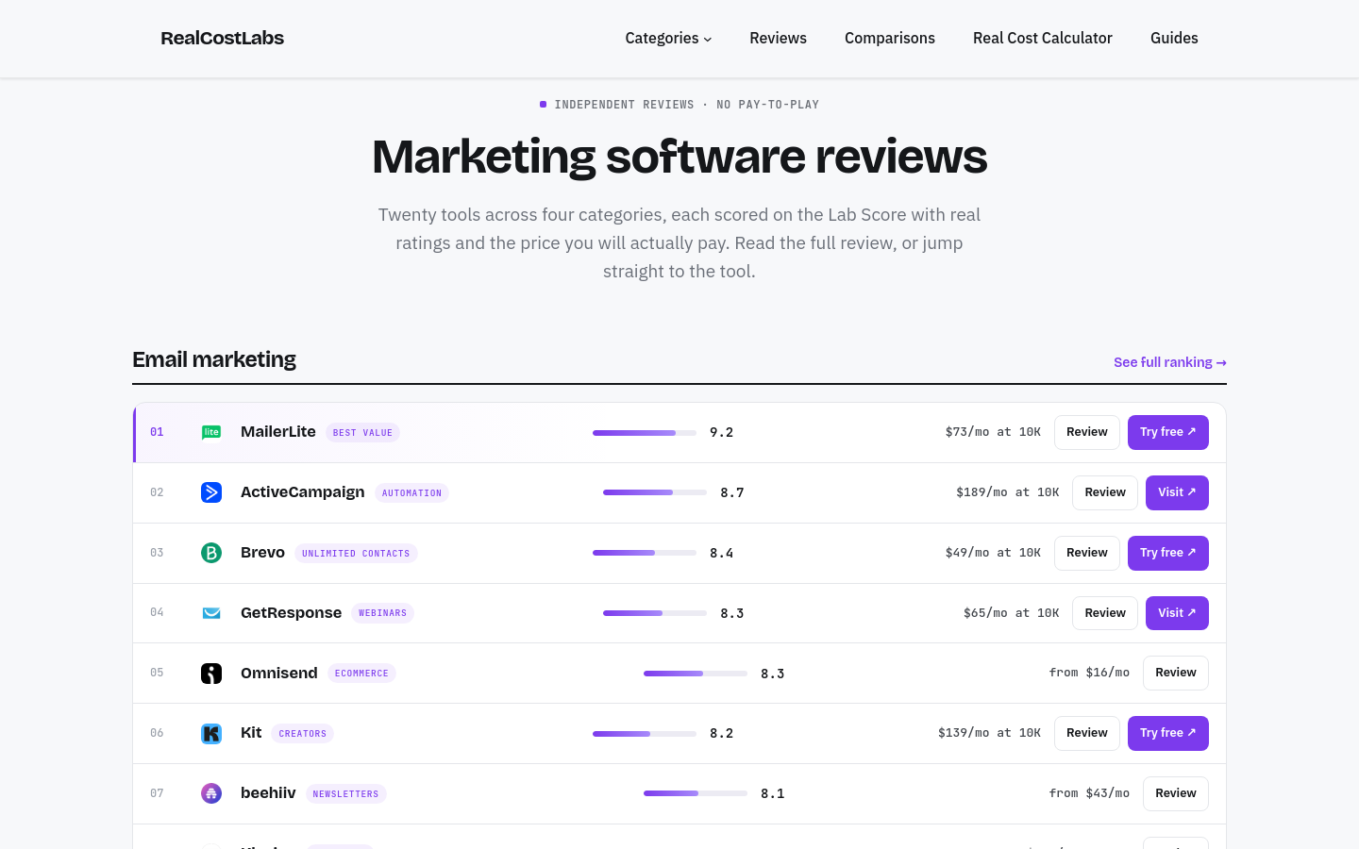This screenshot has height=849, width=1359.
Task: Open the Kit Review button
Action: [x=1087, y=733]
